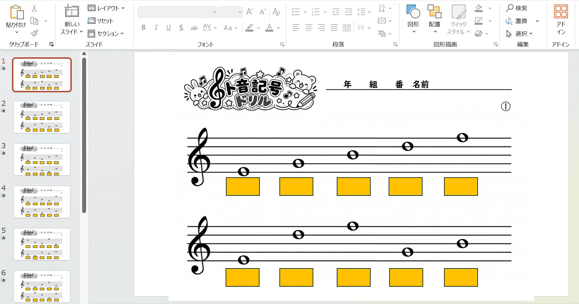This screenshot has height=304, width=579.
Task: Open the Shape Fill dropdown arrow
Action: (490, 8)
